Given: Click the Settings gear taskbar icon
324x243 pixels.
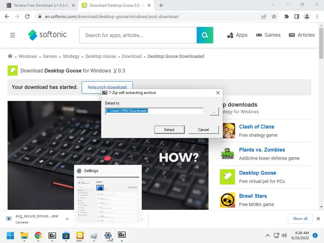Looking at the screenshot, I should pos(108,235).
